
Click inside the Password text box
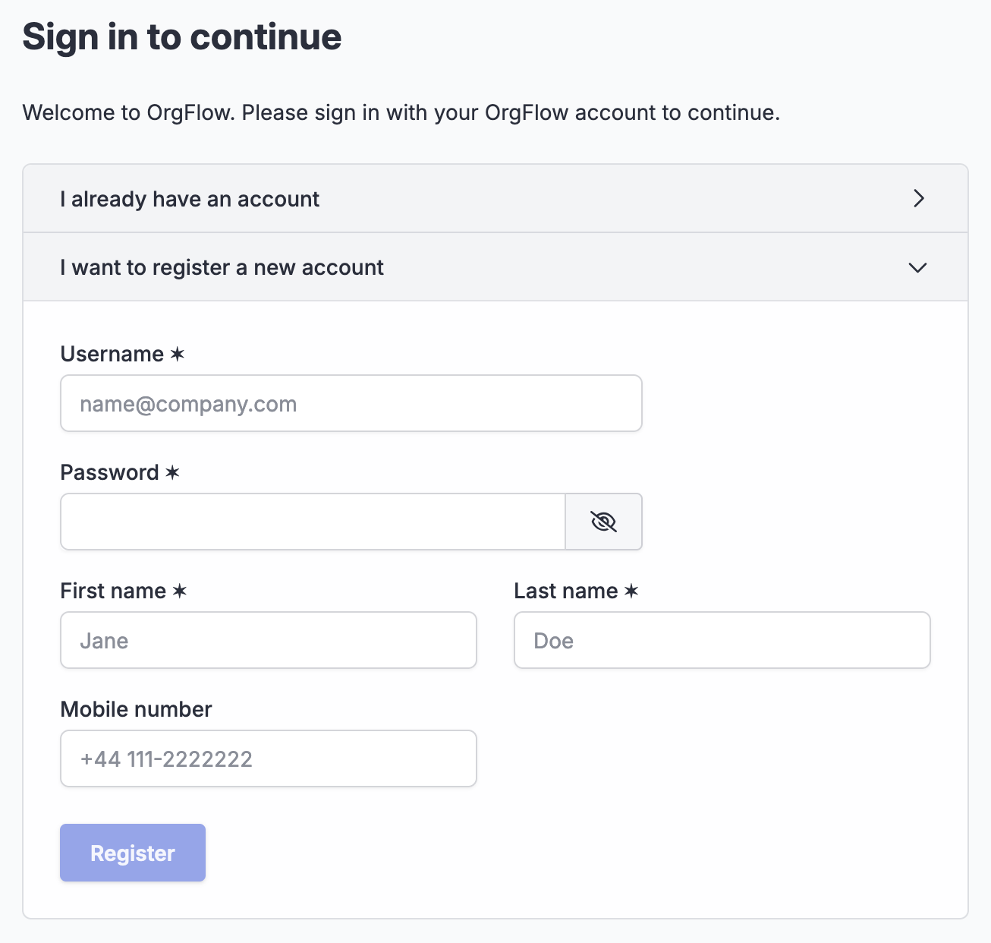tap(313, 522)
